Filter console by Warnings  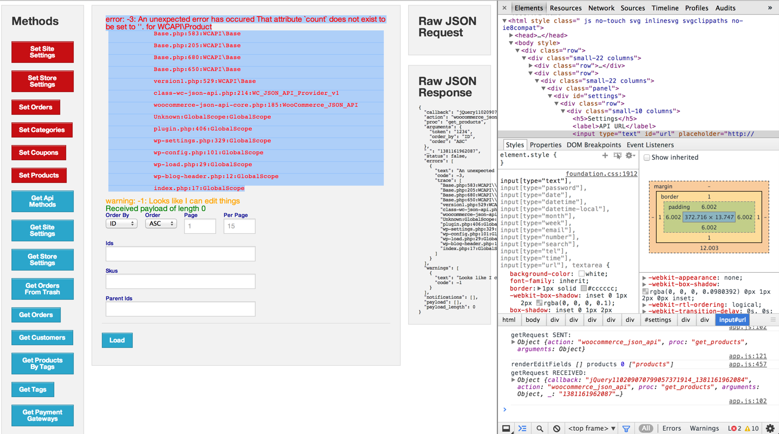[x=704, y=429]
